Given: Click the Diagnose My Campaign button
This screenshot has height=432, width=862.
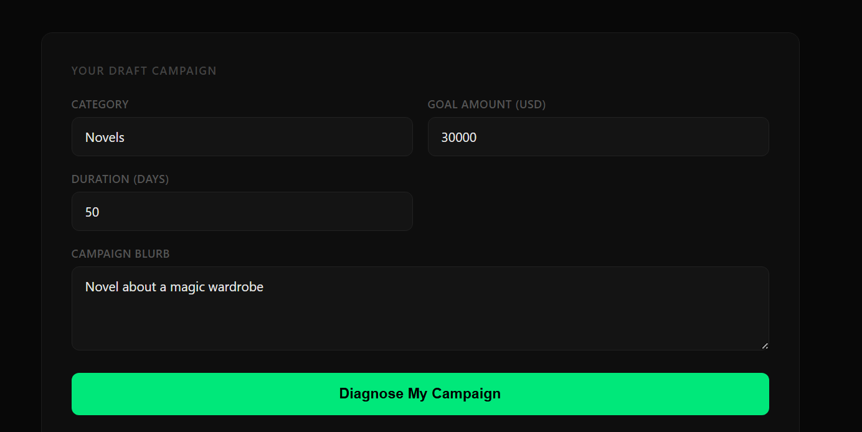Looking at the screenshot, I should [x=420, y=394].
